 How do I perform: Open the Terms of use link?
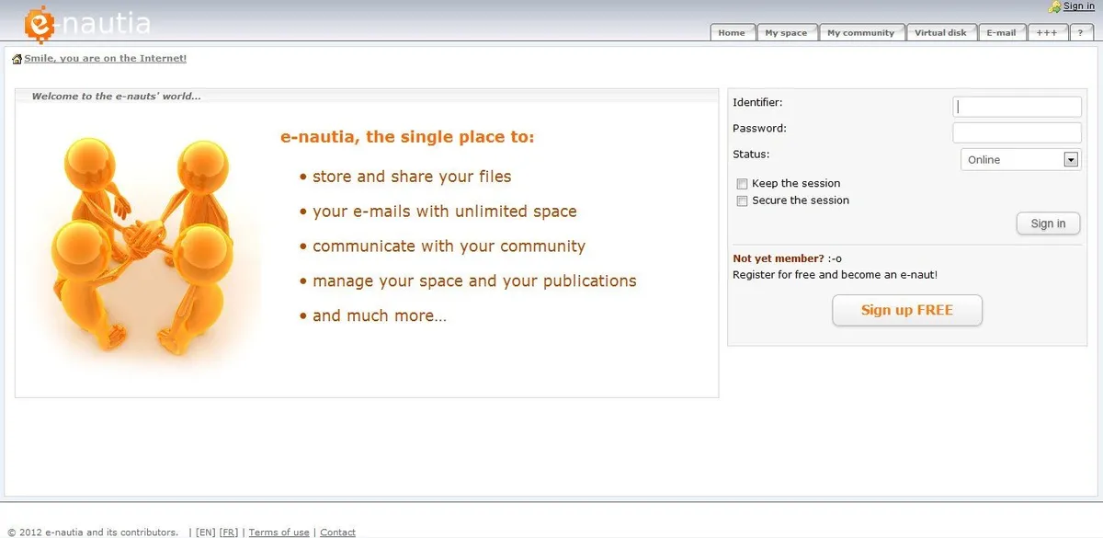(279, 532)
